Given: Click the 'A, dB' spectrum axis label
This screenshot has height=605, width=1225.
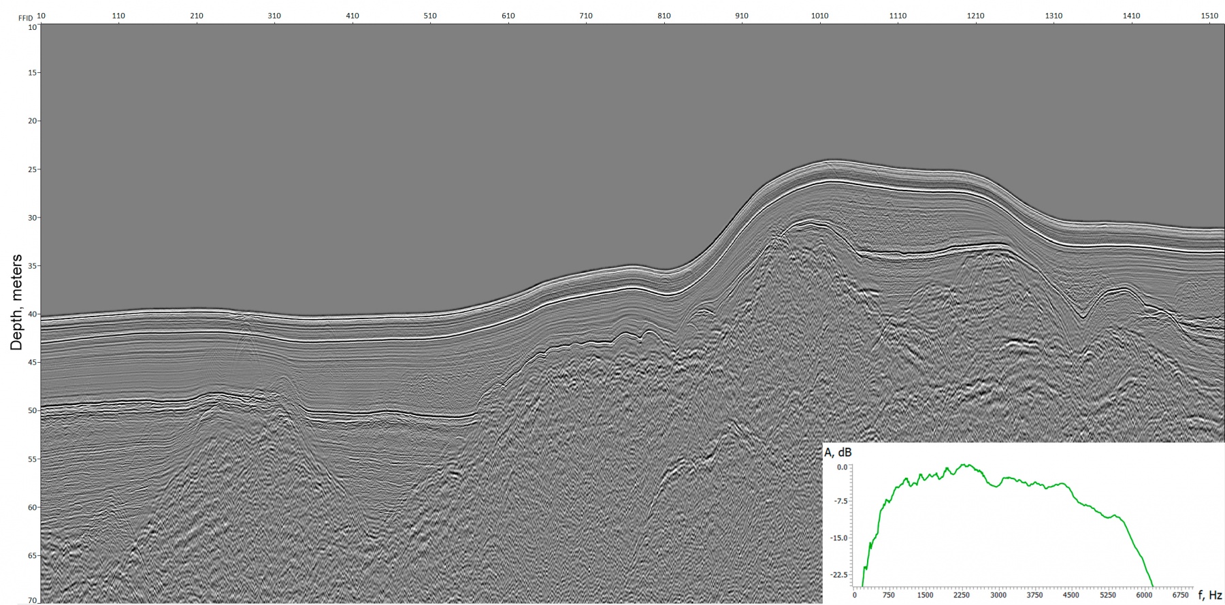Looking at the screenshot, I should click(838, 453).
